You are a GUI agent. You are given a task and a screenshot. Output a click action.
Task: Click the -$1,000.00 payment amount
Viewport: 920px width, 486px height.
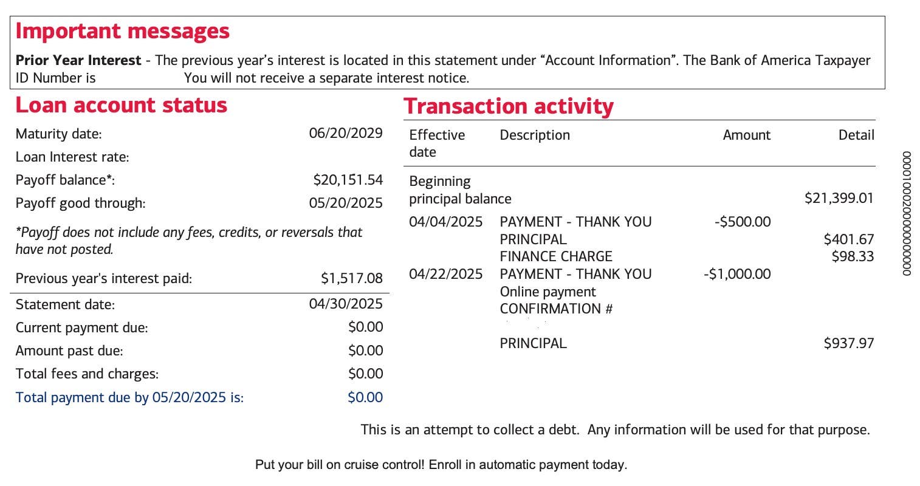point(736,274)
